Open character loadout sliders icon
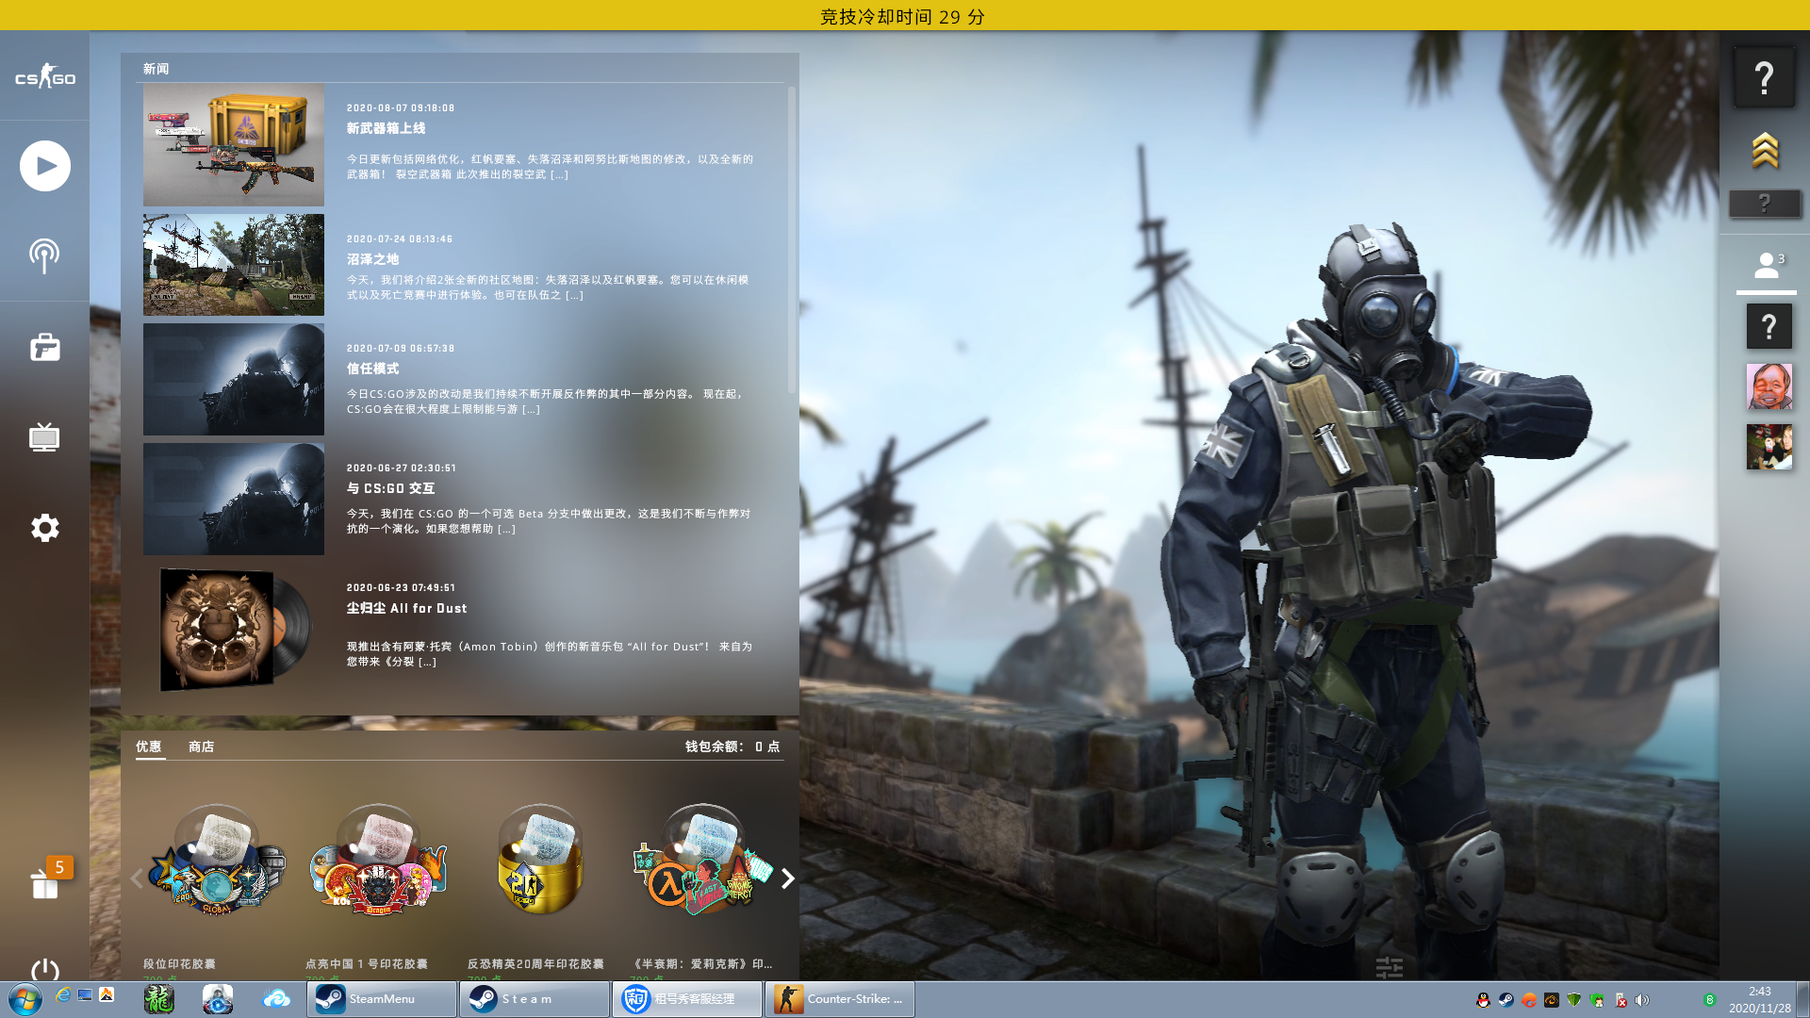Image resolution: width=1810 pixels, height=1018 pixels. (x=1389, y=967)
